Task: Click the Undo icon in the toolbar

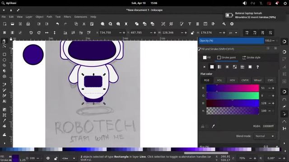Action: (x=57, y=24)
